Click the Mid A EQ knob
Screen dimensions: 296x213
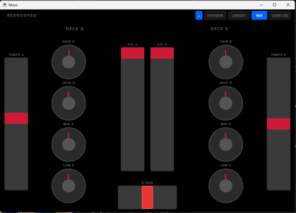click(68, 144)
